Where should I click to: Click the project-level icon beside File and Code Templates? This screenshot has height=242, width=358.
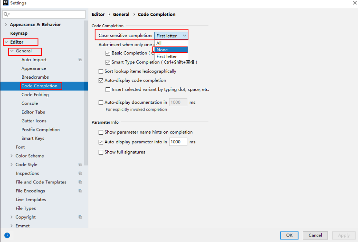tap(80, 182)
